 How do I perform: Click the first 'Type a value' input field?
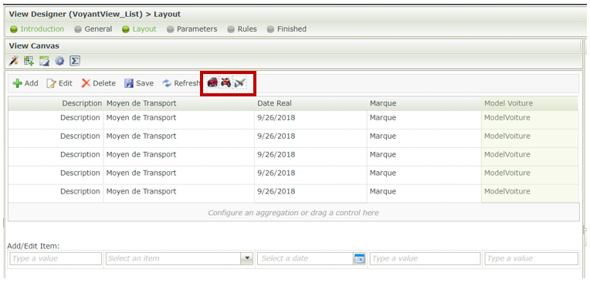point(56,258)
